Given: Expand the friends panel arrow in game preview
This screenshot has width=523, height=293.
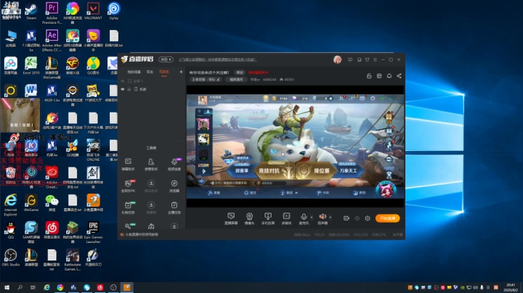Looking at the screenshot, I should point(204,171).
